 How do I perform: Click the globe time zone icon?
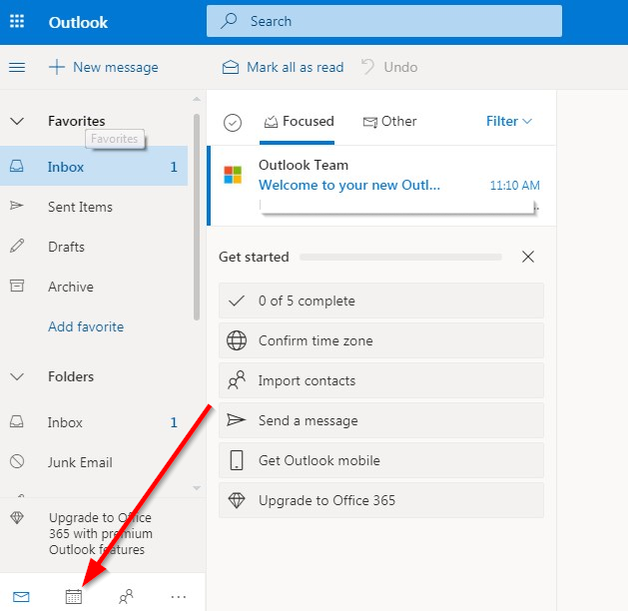(237, 340)
